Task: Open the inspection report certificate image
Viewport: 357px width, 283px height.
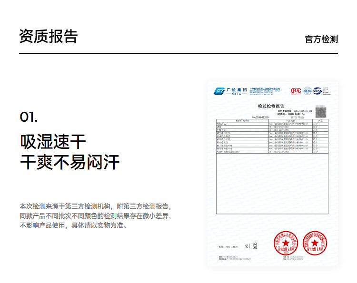Action: [273, 174]
